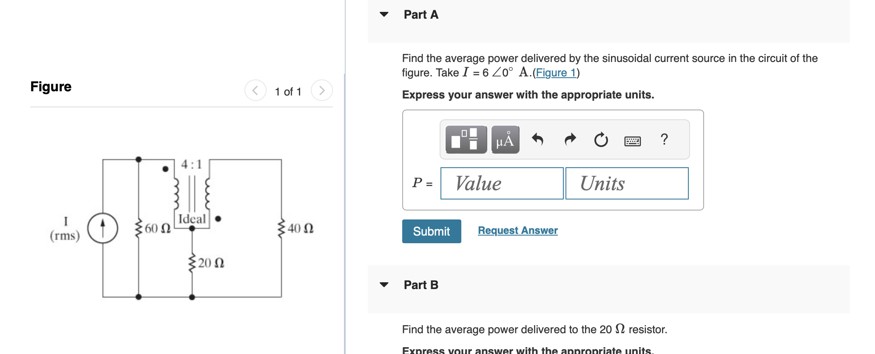Select the μÅ units symbol tool
The height and width of the screenshot is (354, 875).
[x=504, y=139]
